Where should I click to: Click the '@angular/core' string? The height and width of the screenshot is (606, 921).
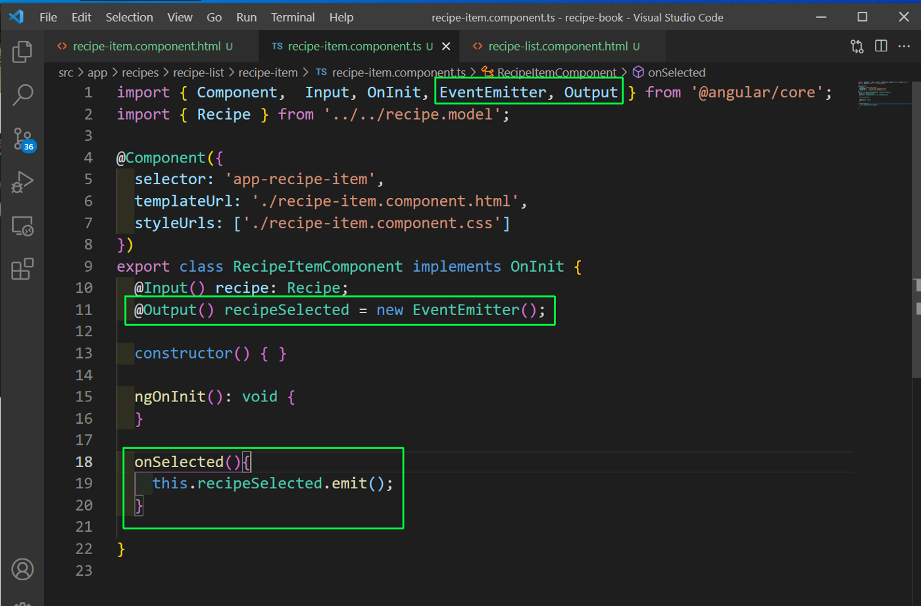(x=757, y=93)
